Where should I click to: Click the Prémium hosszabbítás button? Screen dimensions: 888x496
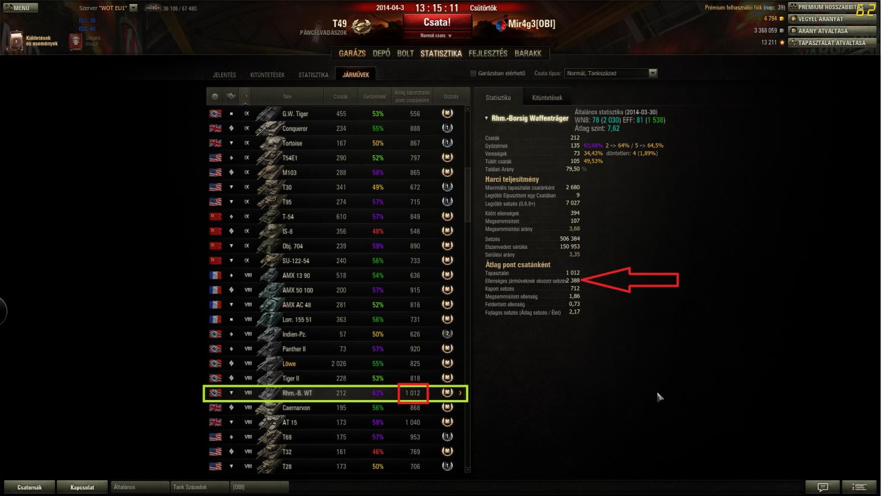[832, 7]
